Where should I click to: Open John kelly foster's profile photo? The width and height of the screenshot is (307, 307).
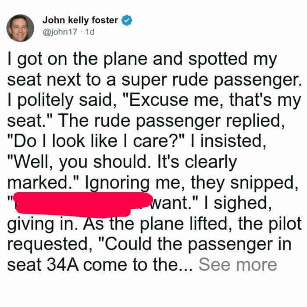20,28
